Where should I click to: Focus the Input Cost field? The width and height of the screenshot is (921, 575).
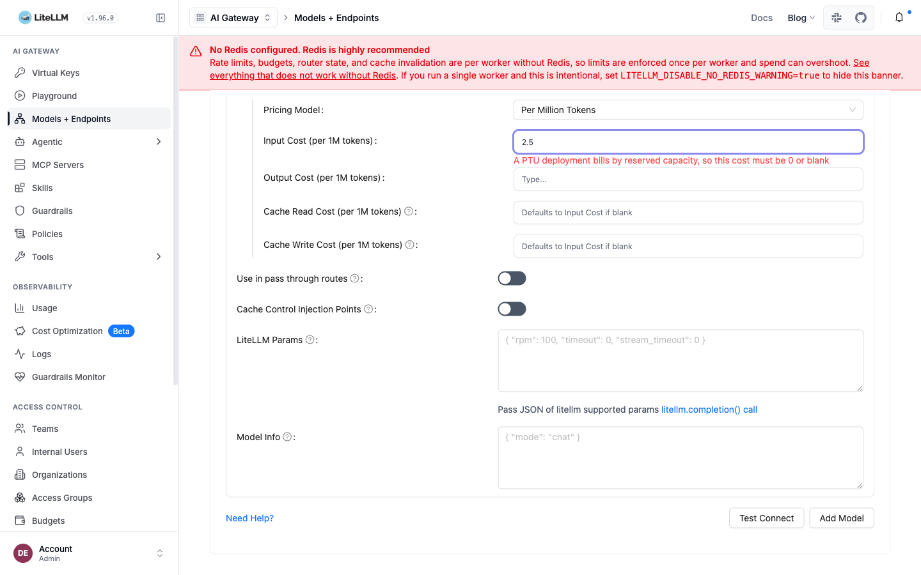(x=688, y=142)
